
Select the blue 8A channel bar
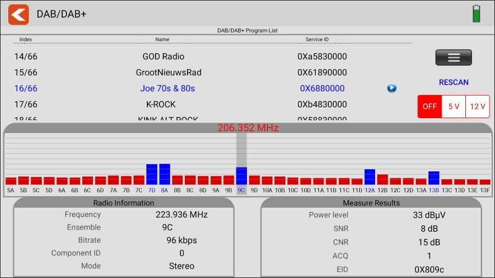point(164,175)
